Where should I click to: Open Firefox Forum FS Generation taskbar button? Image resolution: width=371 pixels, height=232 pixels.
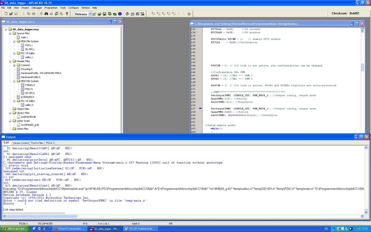coord(70,229)
